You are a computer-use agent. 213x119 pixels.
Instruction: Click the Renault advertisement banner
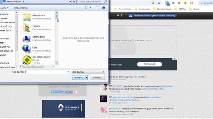pos(64,109)
